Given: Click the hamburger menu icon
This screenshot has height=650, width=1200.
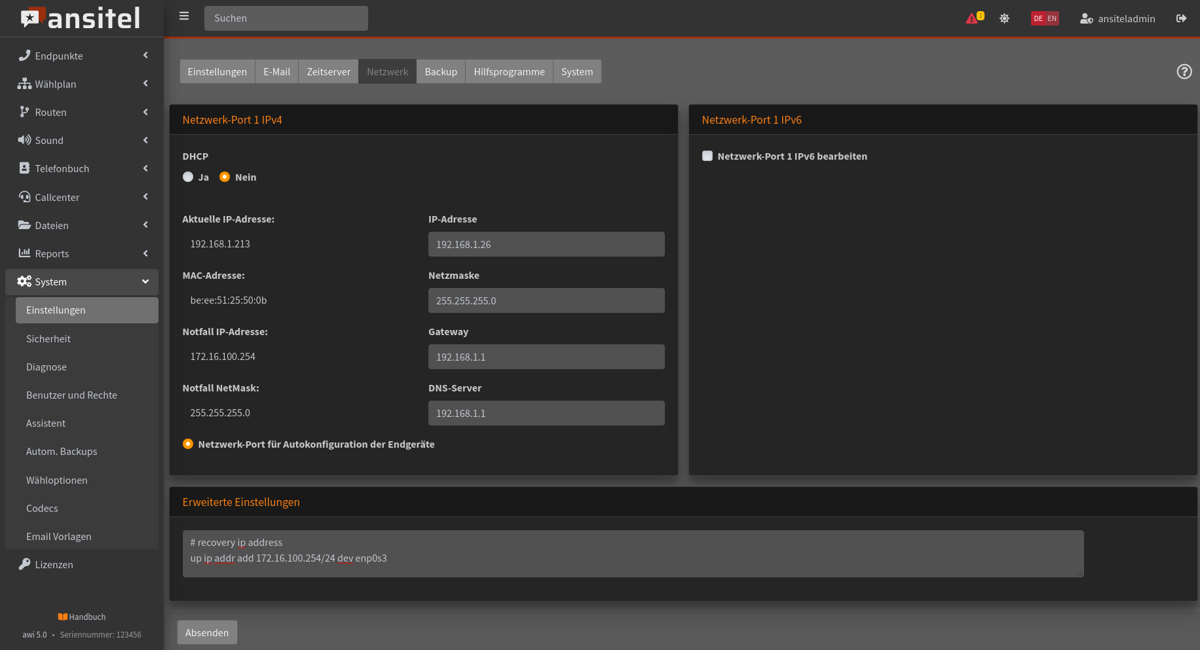Looking at the screenshot, I should (184, 16).
